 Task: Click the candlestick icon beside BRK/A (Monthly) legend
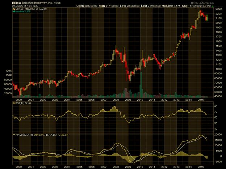pyautogui.click(x=14, y=9)
